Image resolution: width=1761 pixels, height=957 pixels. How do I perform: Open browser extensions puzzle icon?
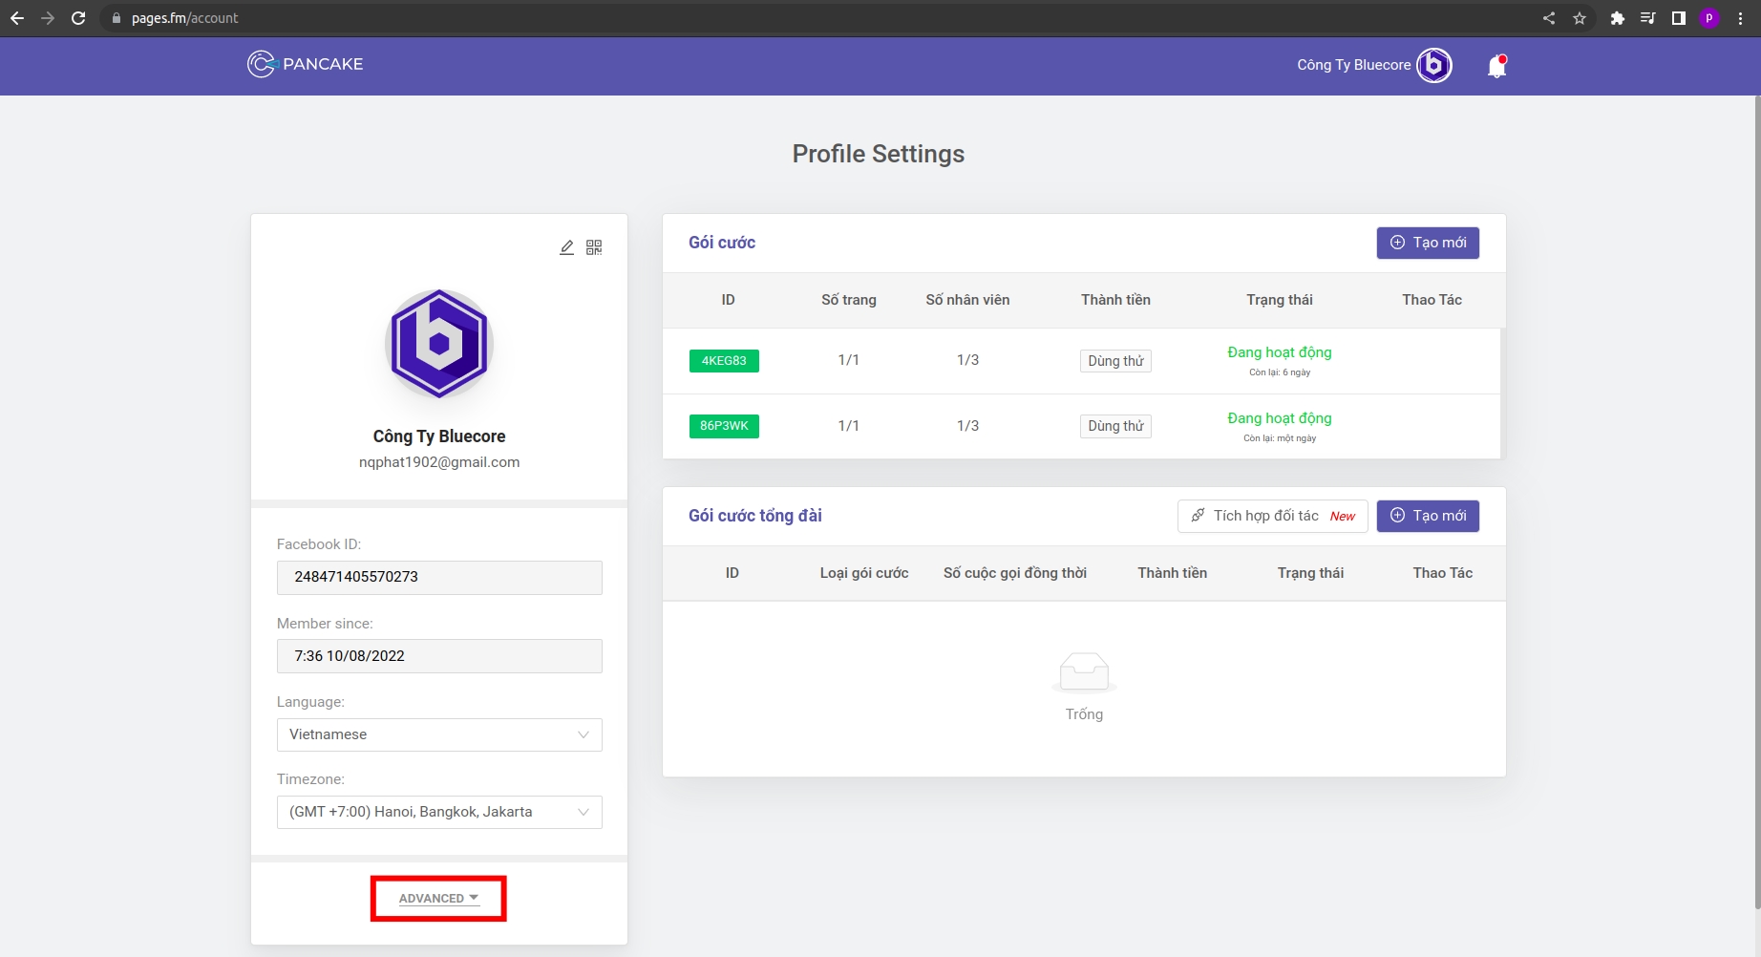coord(1617,18)
